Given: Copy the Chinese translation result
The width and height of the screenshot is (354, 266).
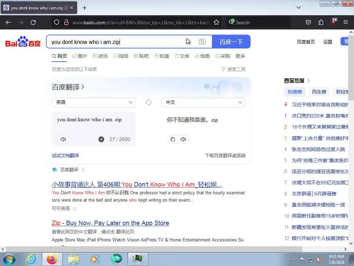Looking at the screenshot, I should pos(173,139).
